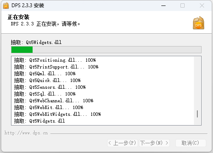Select the Qt5Sensors.dll log entry

[x=50, y=87]
